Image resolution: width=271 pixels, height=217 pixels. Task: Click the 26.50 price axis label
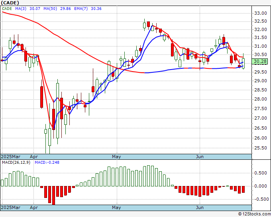261,128
